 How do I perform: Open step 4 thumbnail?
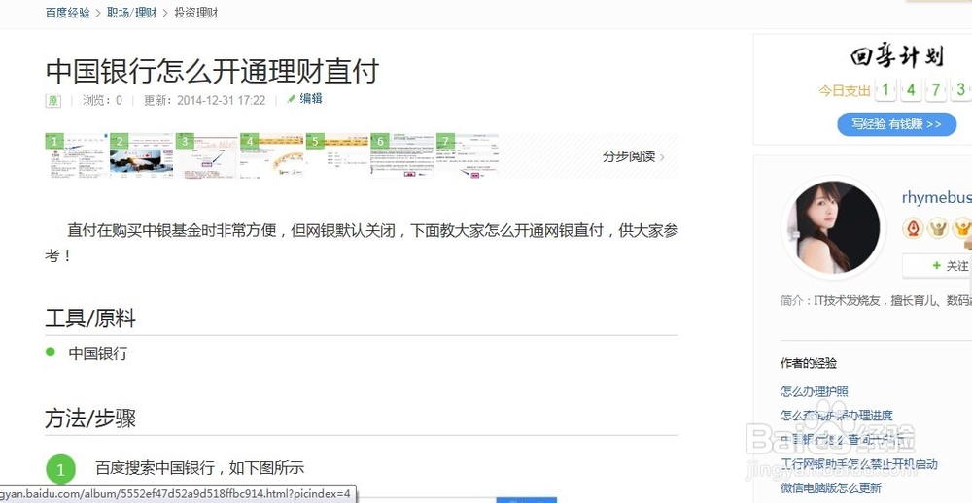(272, 155)
